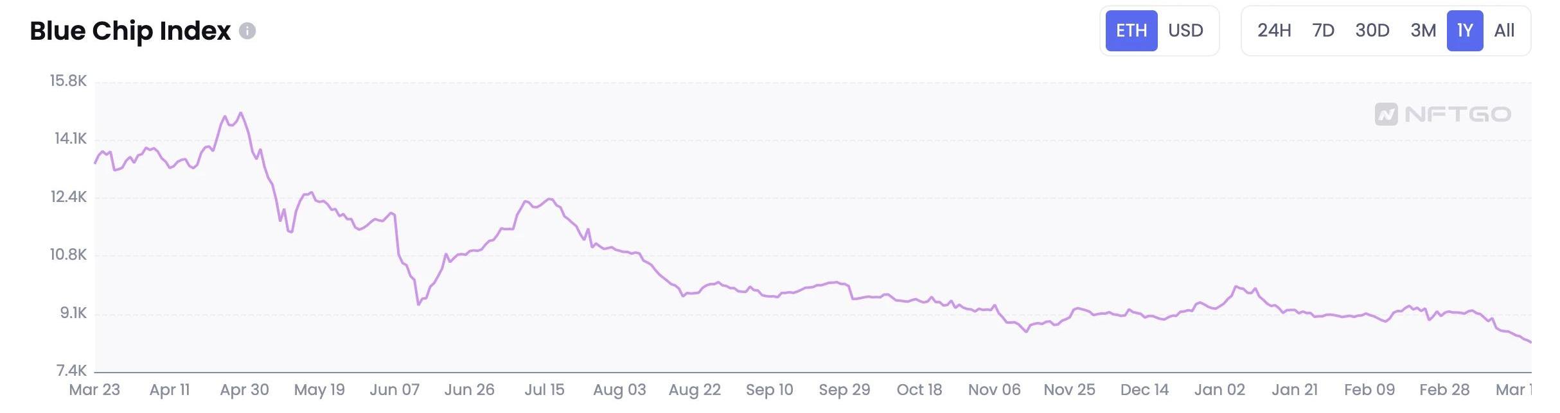Click the chart line near Jan 02 bump
Screen dimensions: 1560x413
pos(1236,287)
